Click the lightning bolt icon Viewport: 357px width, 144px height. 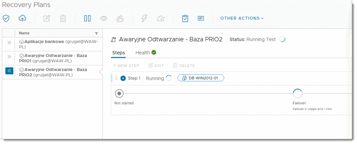[144, 18]
